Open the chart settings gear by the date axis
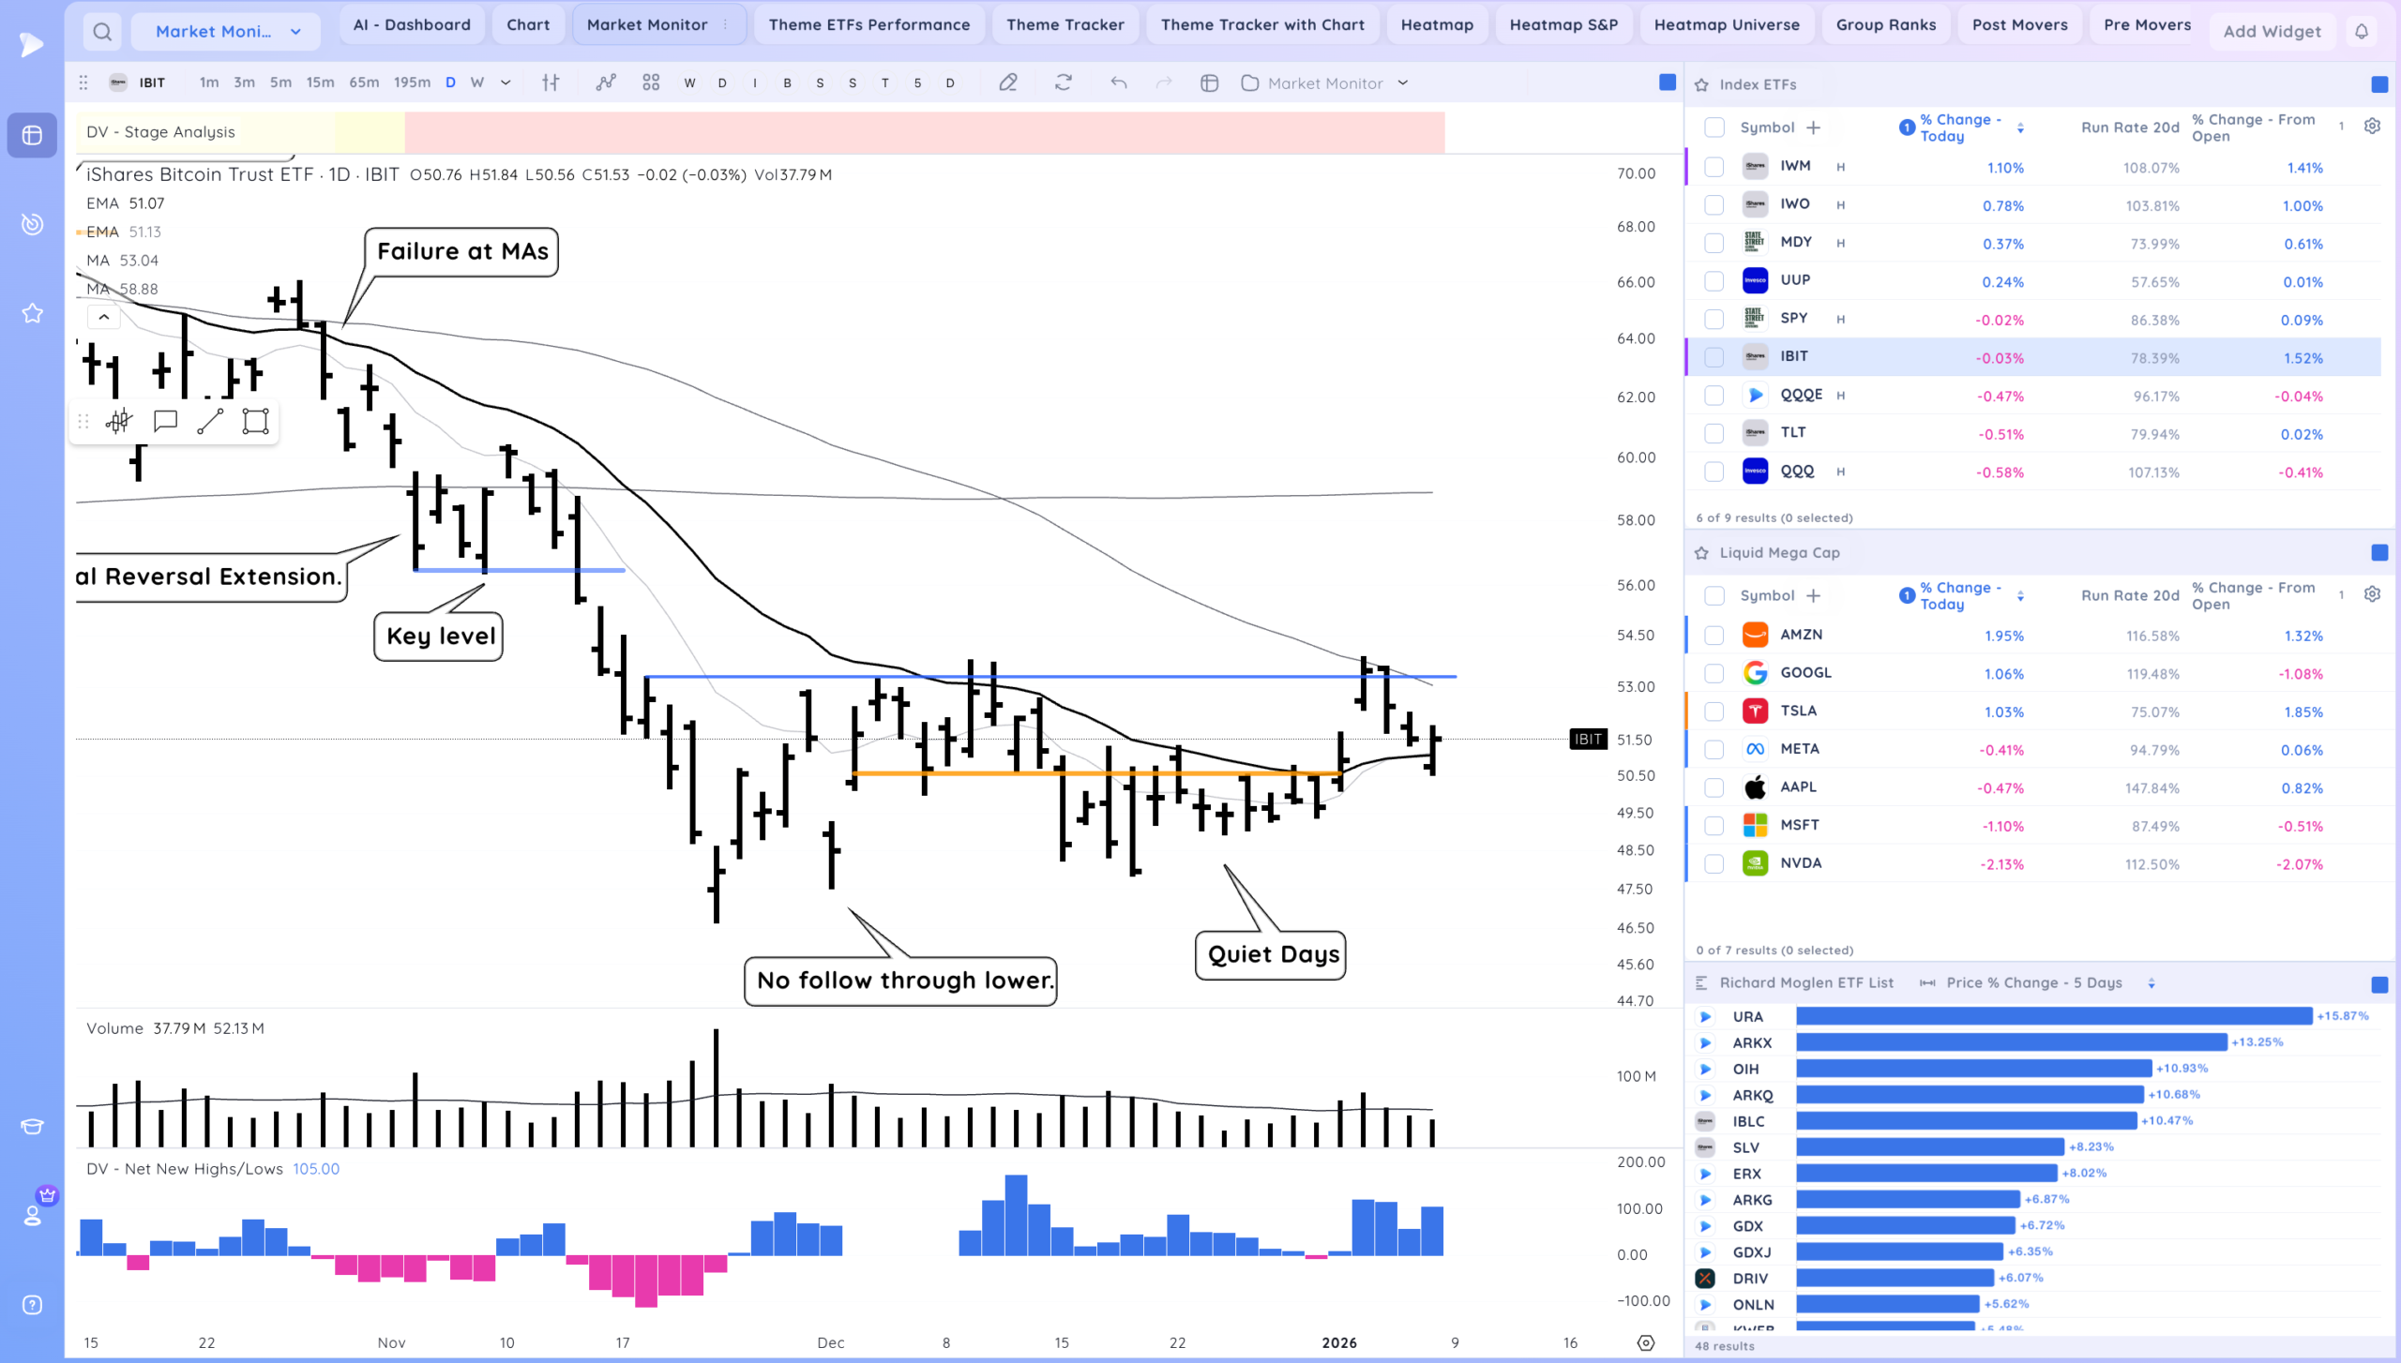Image resolution: width=2401 pixels, height=1363 pixels. pyautogui.click(x=1646, y=1342)
